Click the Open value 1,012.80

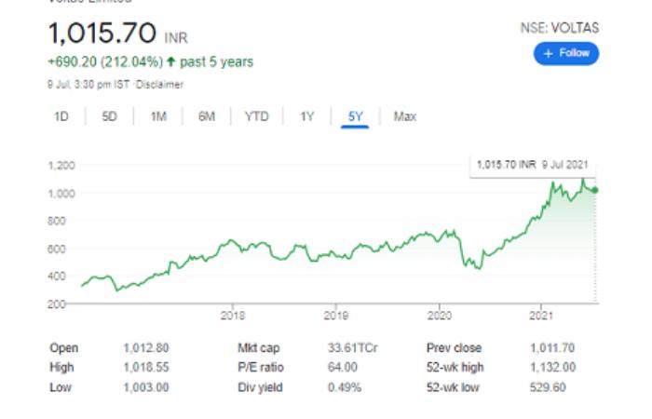[146, 348]
